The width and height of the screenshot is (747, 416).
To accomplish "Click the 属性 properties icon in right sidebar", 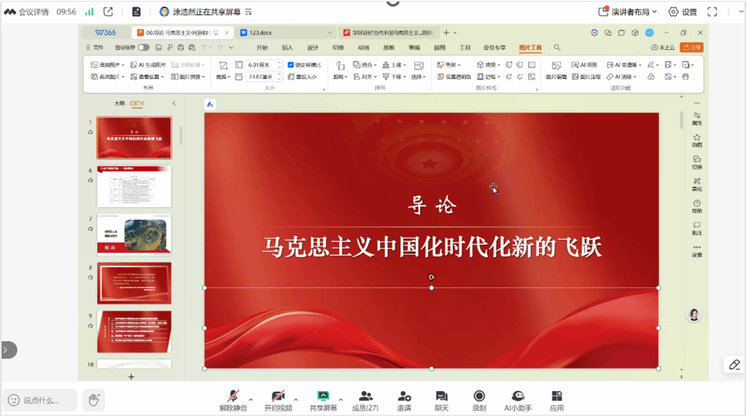I will pos(697,117).
